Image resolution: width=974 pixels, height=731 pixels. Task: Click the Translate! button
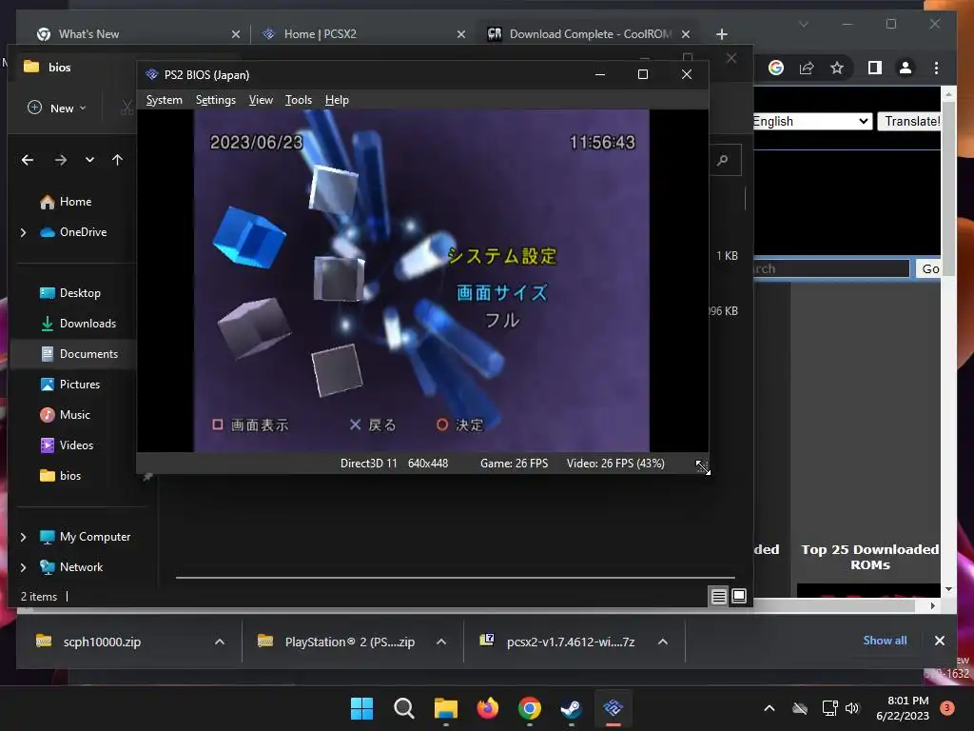coord(910,121)
